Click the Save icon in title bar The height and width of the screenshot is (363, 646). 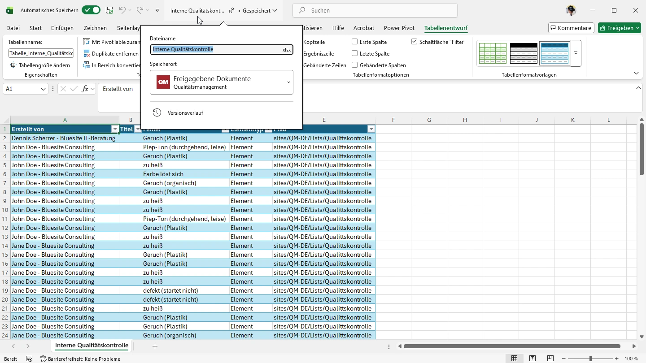point(109,10)
